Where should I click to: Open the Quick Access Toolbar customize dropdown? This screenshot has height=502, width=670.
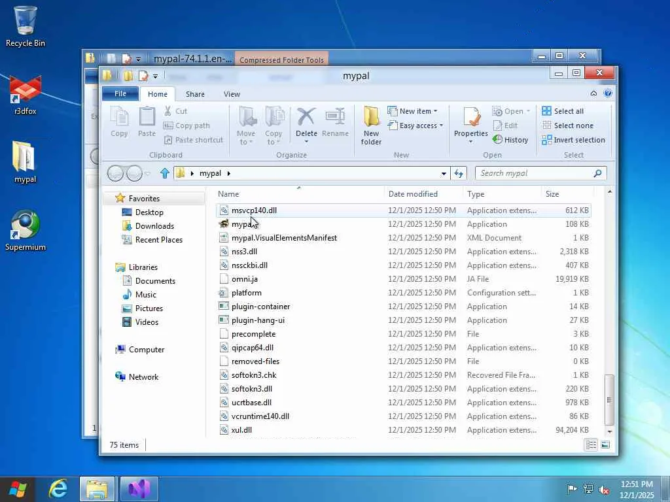tap(156, 76)
